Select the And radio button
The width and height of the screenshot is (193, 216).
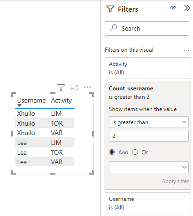pyautogui.click(x=112, y=152)
